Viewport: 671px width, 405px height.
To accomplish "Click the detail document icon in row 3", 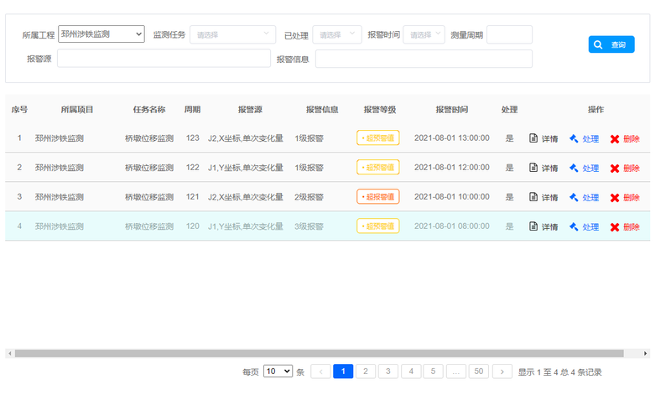I will point(533,197).
